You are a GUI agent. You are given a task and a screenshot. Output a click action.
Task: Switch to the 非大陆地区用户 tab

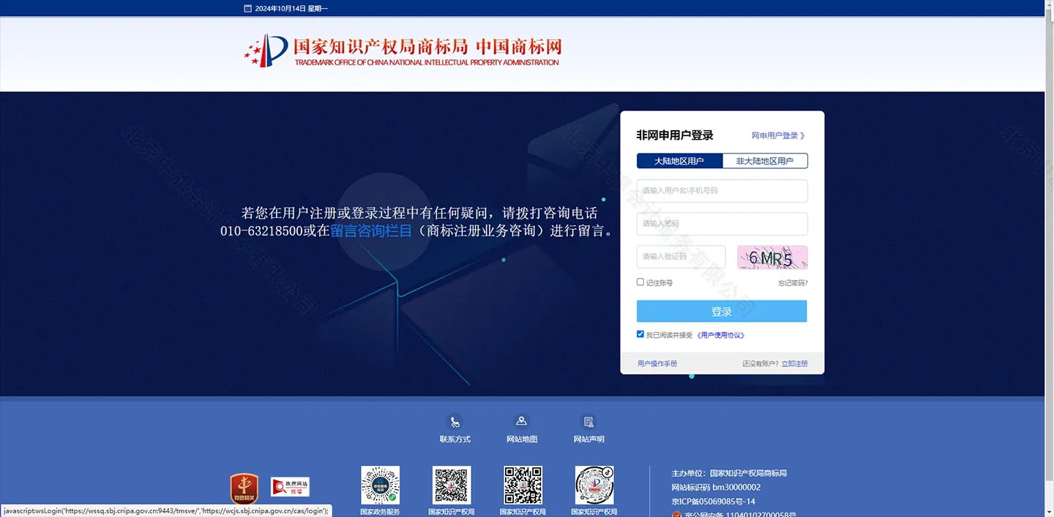(x=765, y=160)
